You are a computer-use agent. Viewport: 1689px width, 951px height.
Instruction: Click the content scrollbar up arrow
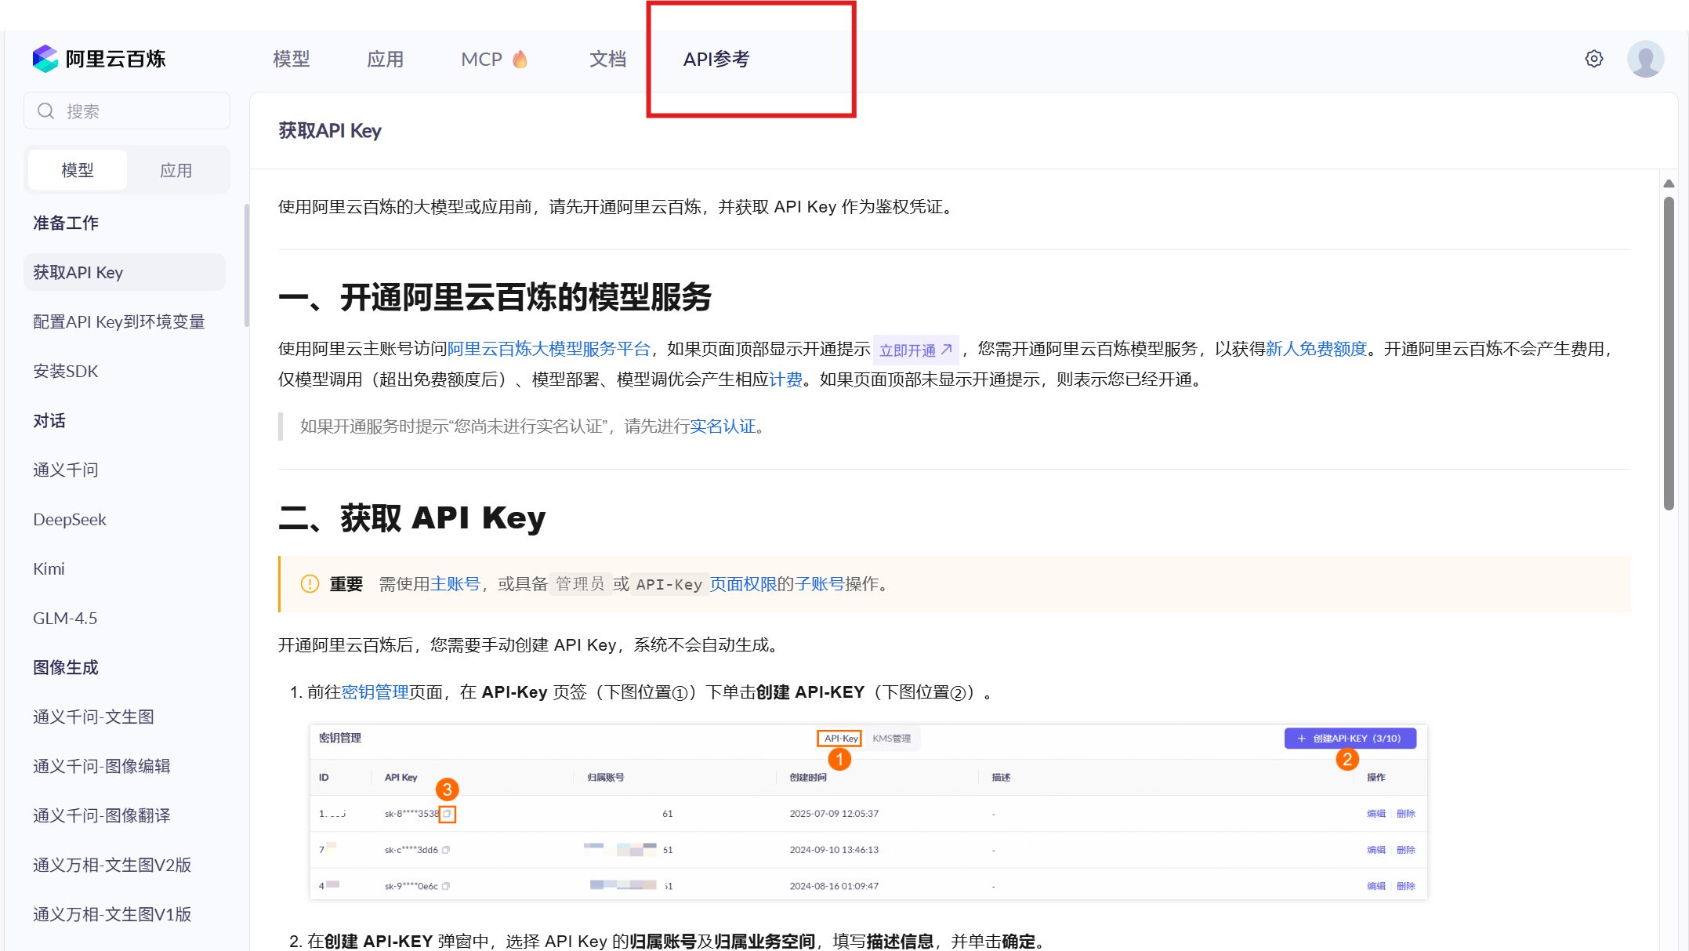coord(1669,183)
